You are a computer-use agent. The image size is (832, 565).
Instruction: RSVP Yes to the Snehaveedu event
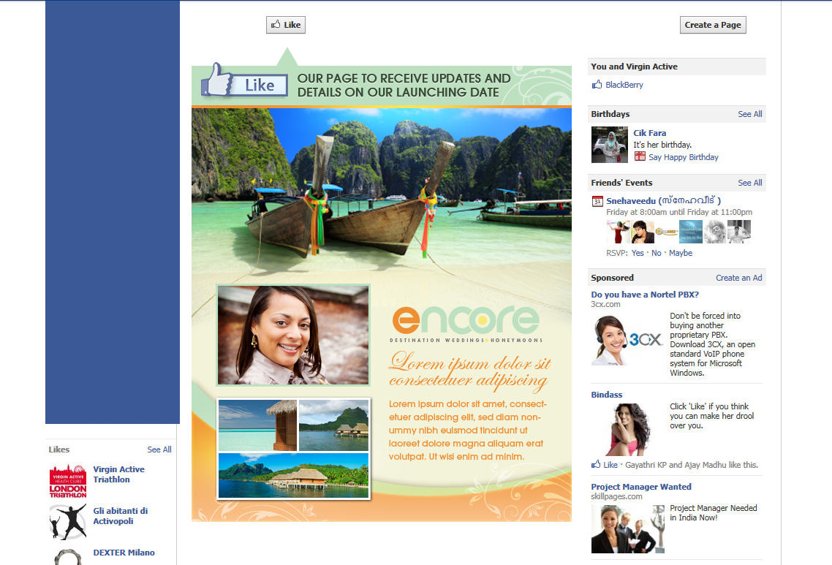click(x=638, y=253)
